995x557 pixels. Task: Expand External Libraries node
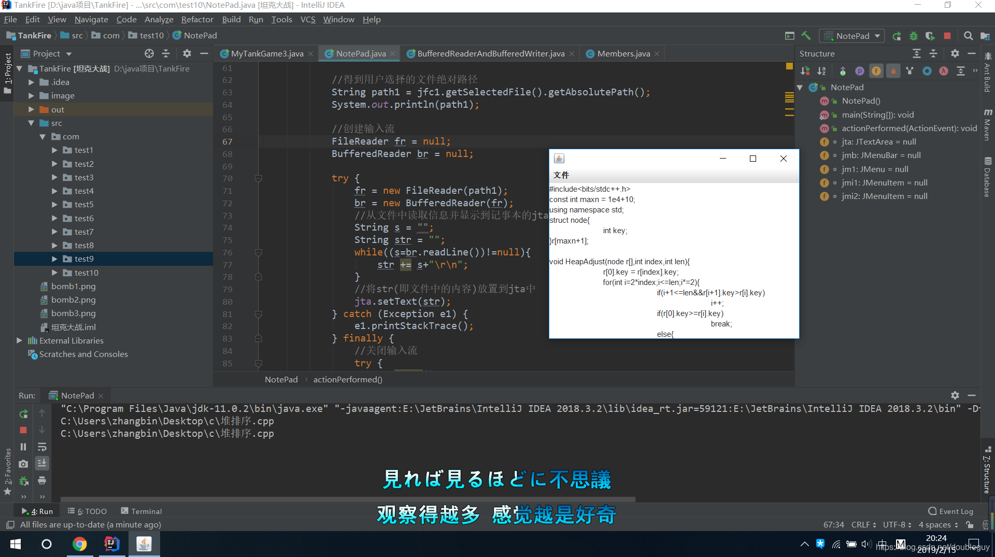click(20, 340)
